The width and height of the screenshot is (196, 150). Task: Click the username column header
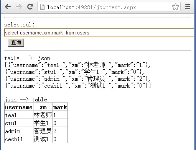[x=19, y=107]
